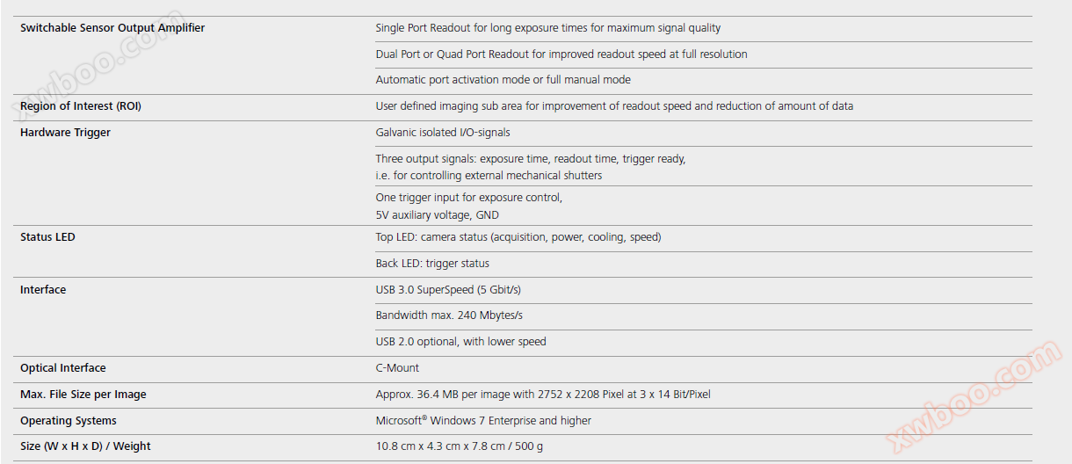The image size is (1072, 464).
Task: Click the Automatic port activation mode line
Action: 503,80
